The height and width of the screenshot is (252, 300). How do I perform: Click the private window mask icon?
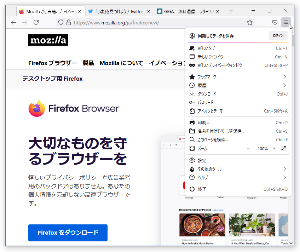pos(192,65)
